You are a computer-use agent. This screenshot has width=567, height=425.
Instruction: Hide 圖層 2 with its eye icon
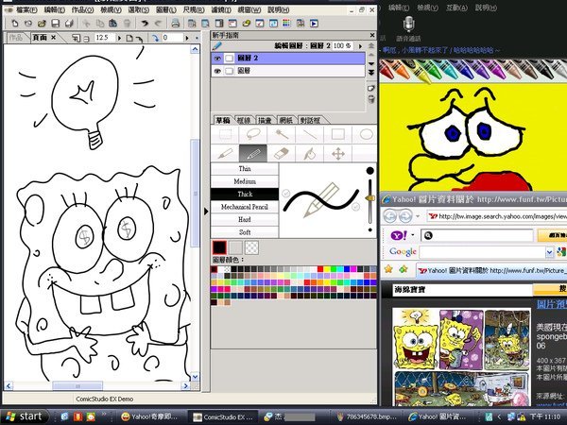coord(217,59)
